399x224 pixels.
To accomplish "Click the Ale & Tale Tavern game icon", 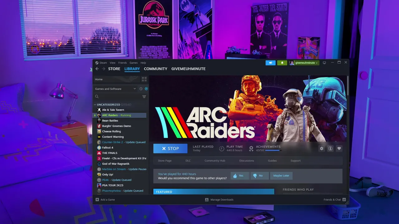I will 99,110.
